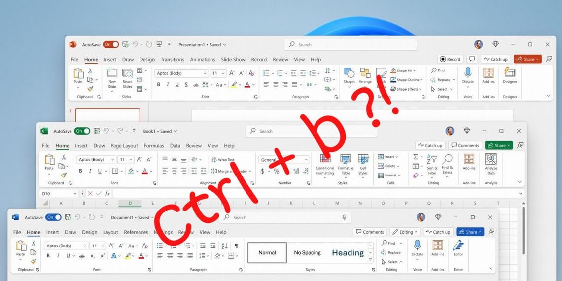Click Accounting dollar format in Excel

263,172
